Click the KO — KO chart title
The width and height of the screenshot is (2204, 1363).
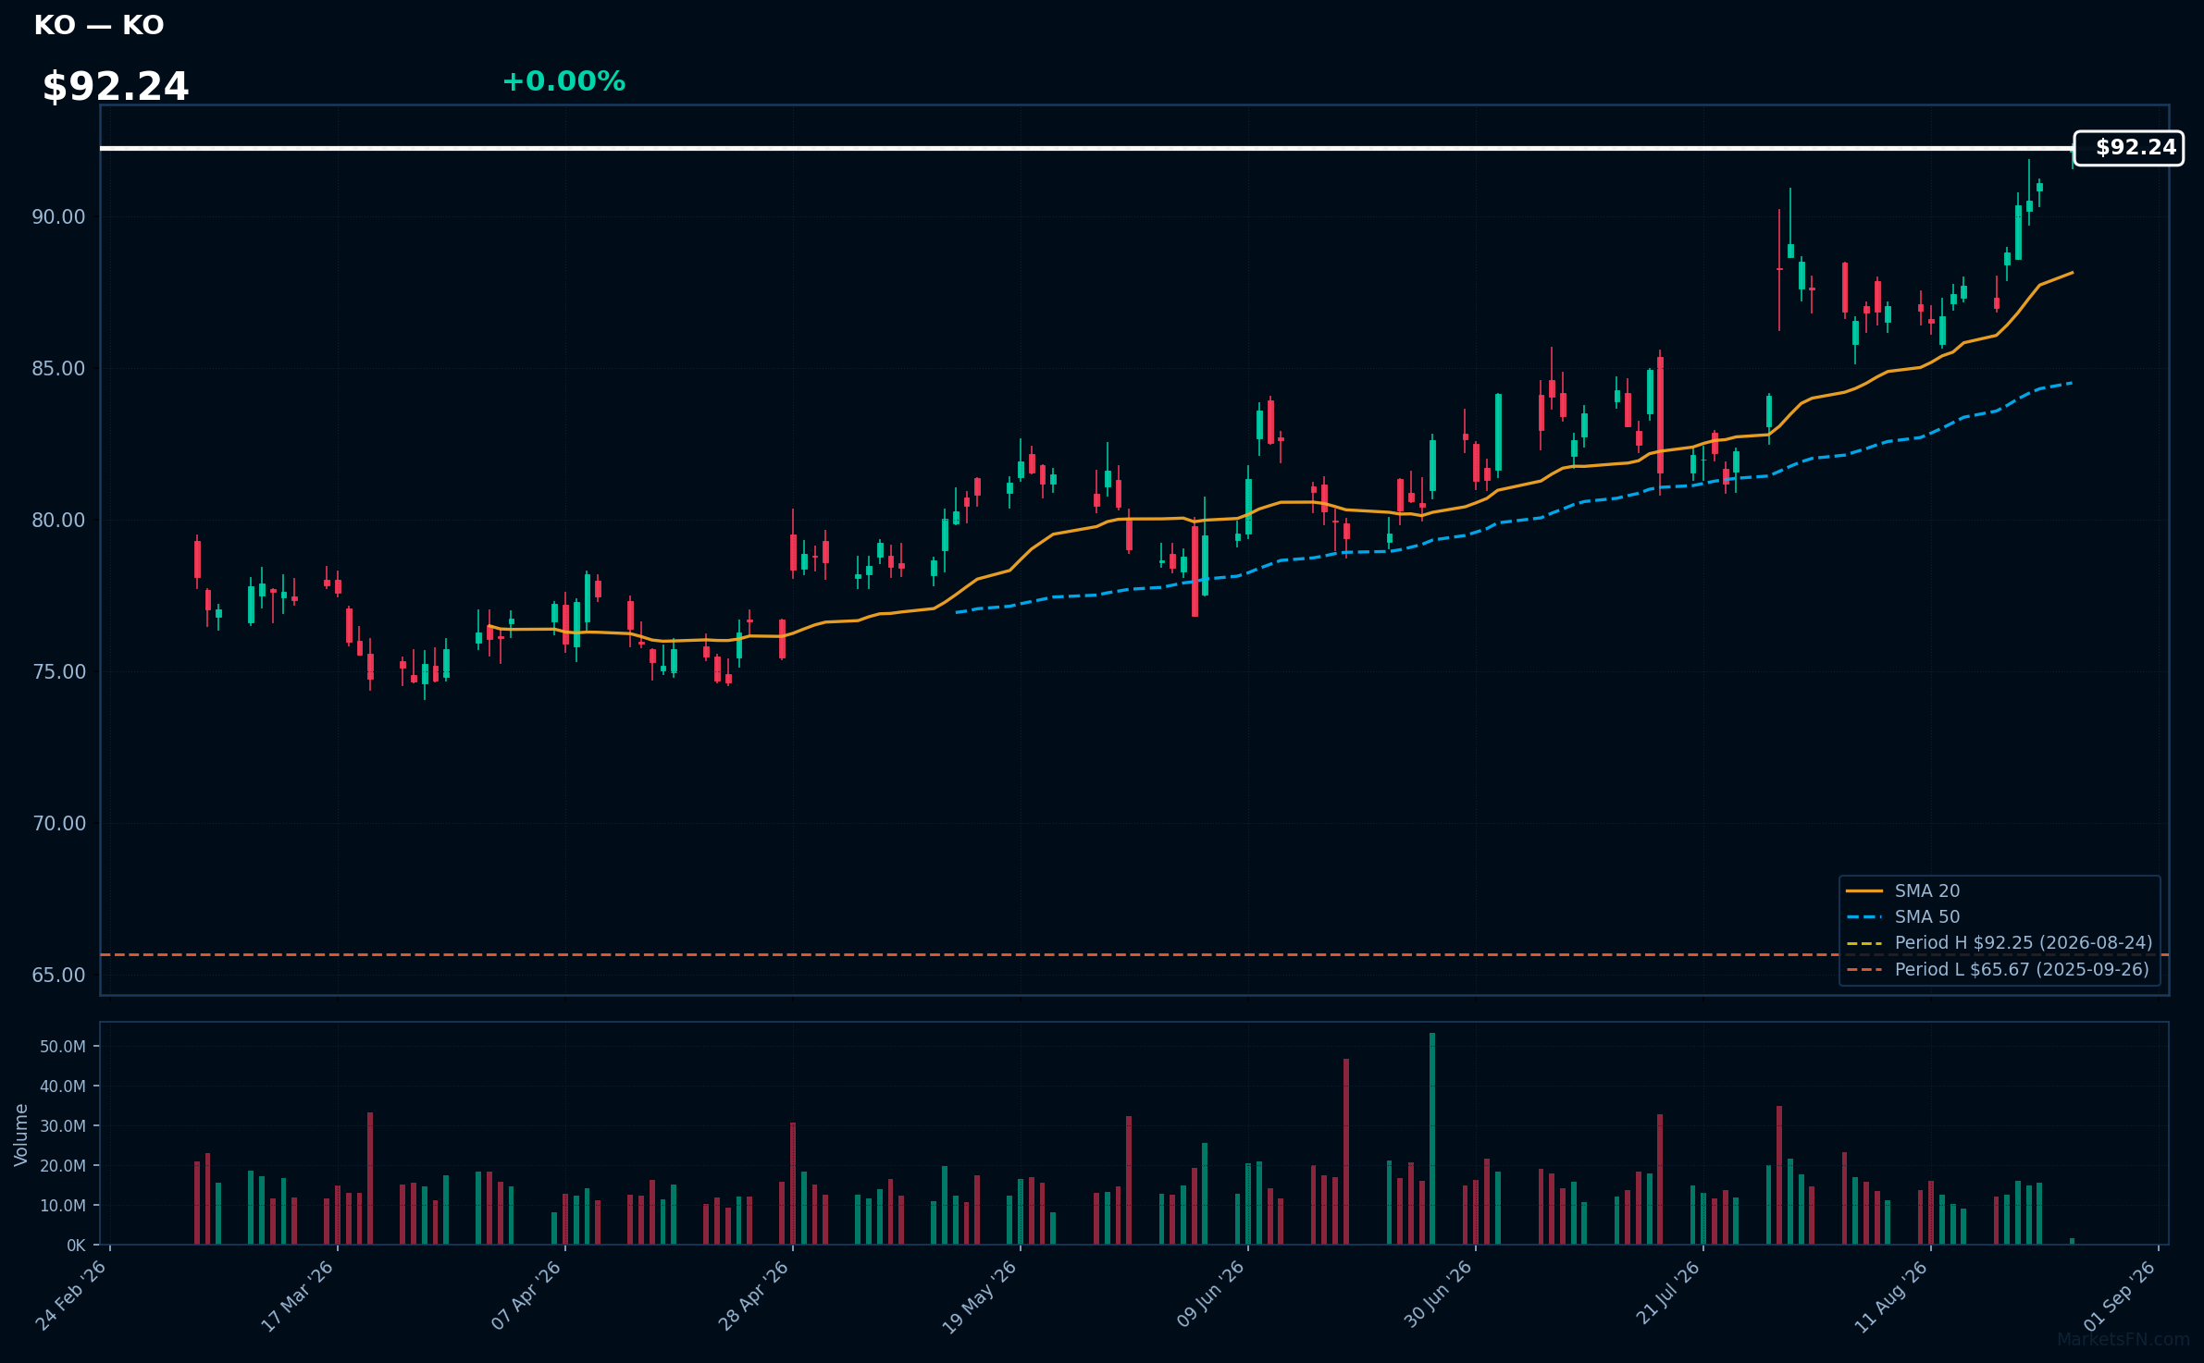click(99, 25)
